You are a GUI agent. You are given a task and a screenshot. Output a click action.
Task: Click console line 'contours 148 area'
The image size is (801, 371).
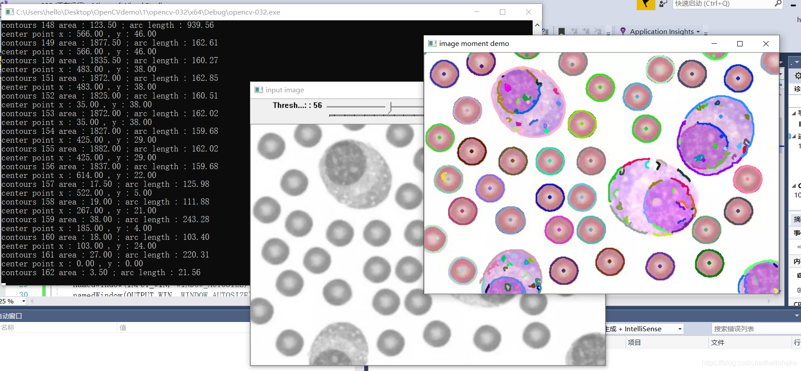tap(108, 25)
